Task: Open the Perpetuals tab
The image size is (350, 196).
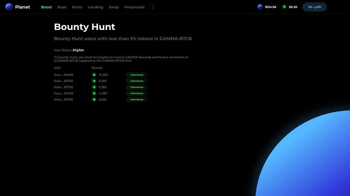Action: (x=134, y=7)
